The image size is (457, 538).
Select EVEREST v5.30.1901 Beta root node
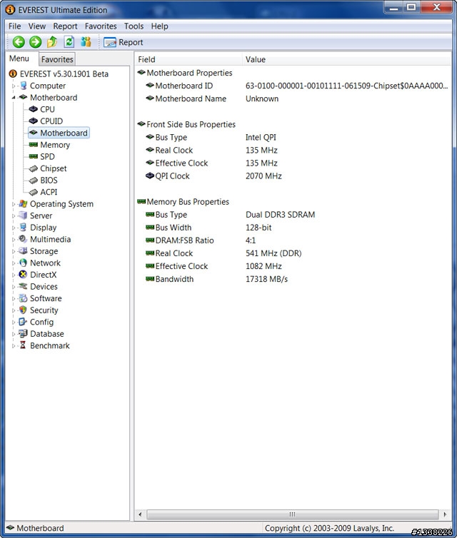(x=64, y=73)
